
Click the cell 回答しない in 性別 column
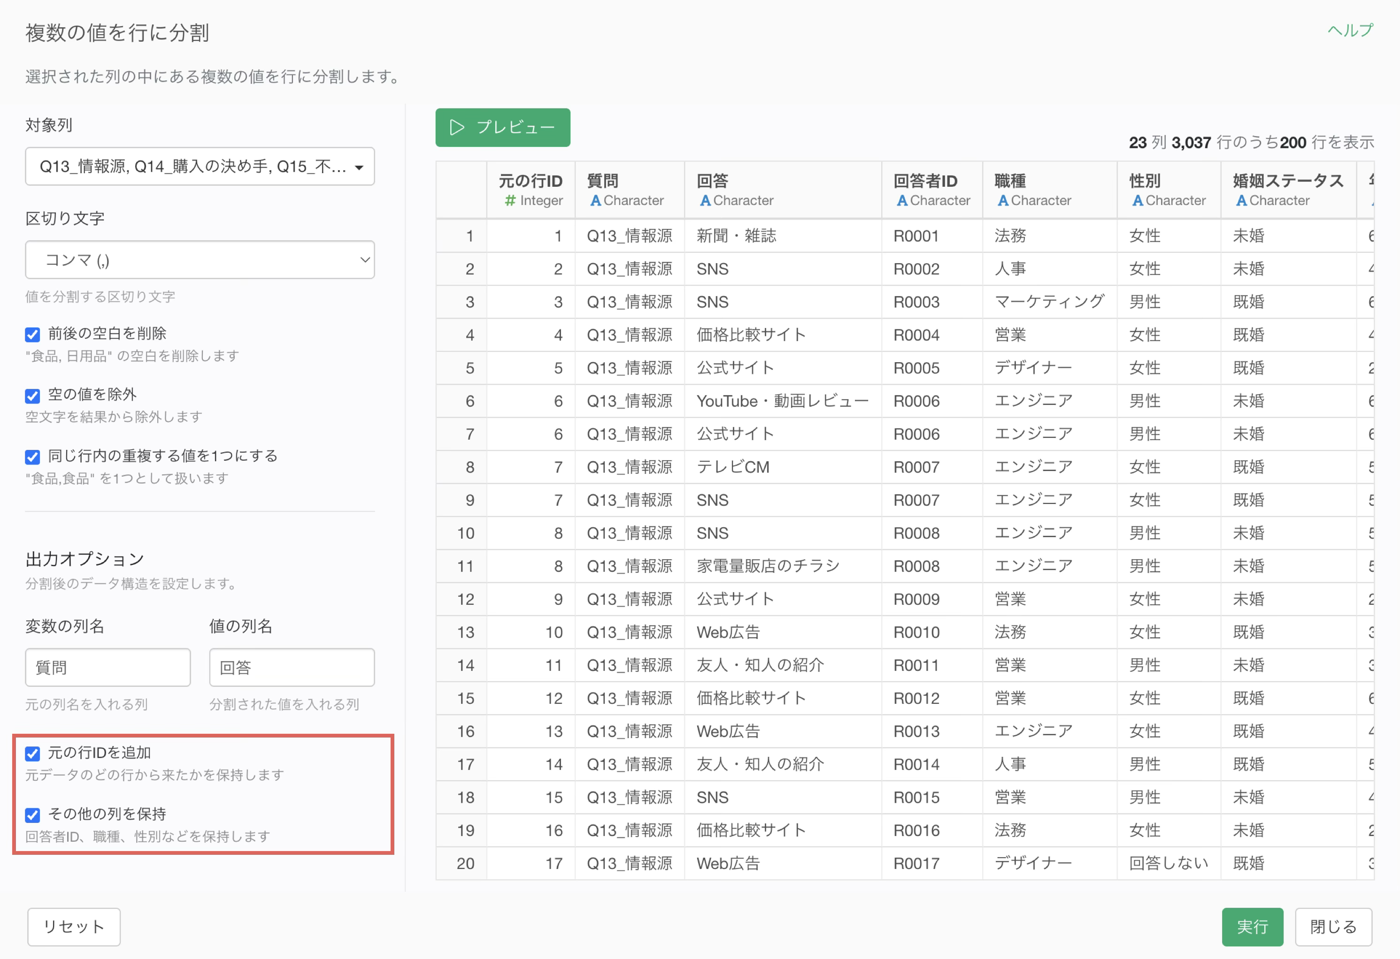click(x=1169, y=863)
